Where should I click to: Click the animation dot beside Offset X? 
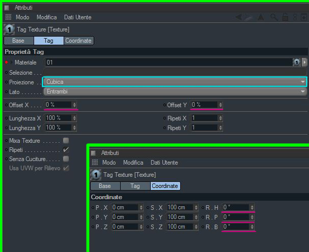(x=6, y=105)
